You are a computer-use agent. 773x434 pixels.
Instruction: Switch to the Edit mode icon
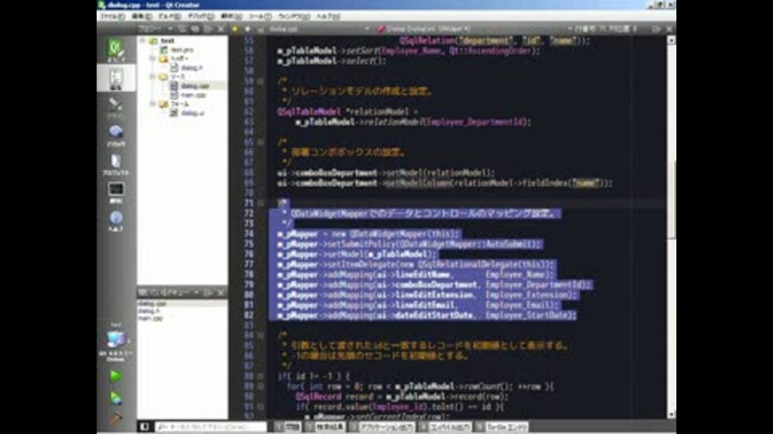[116, 78]
